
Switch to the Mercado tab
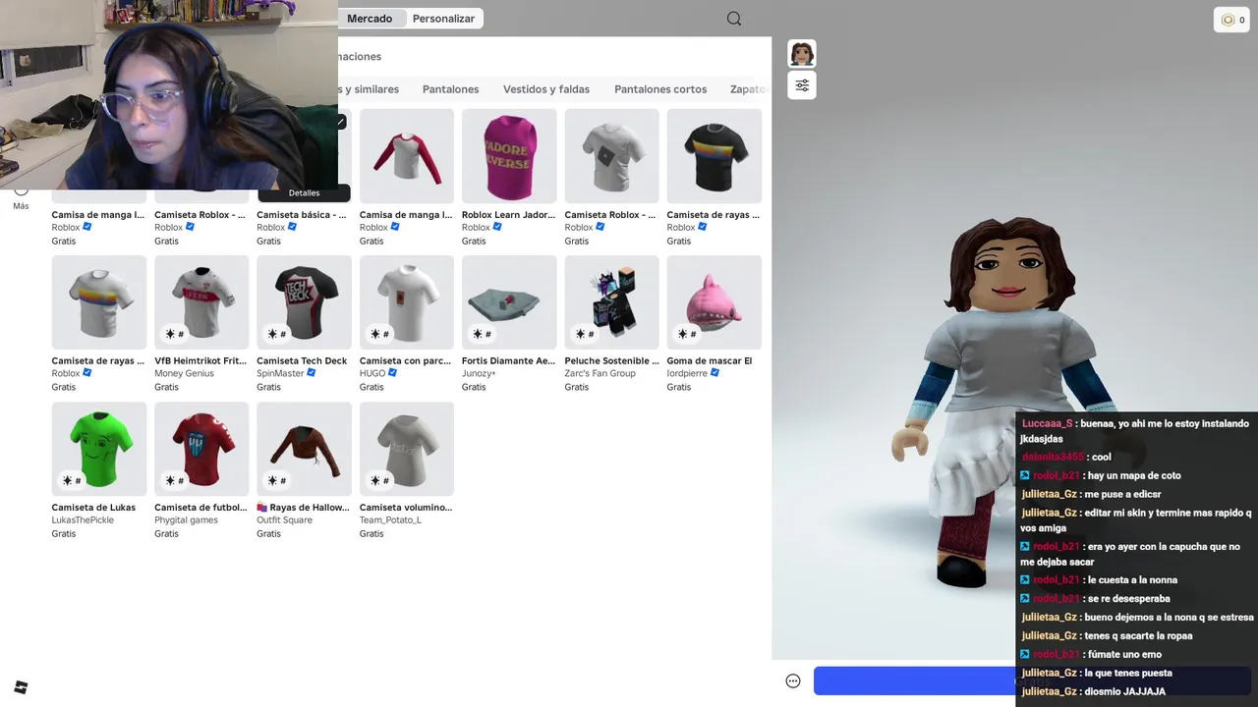(x=370, y=19)
